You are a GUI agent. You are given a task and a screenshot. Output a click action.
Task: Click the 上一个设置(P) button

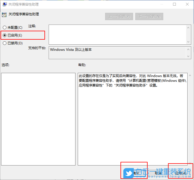point(119,16)
